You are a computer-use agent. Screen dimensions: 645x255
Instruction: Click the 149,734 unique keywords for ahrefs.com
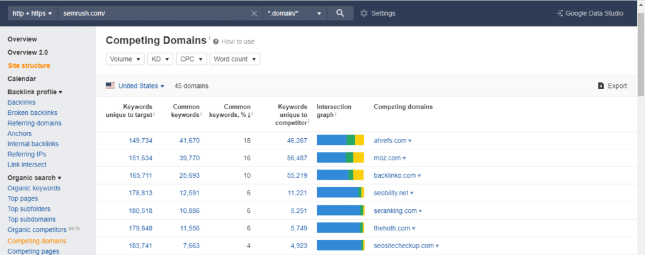tap(140, 141)
